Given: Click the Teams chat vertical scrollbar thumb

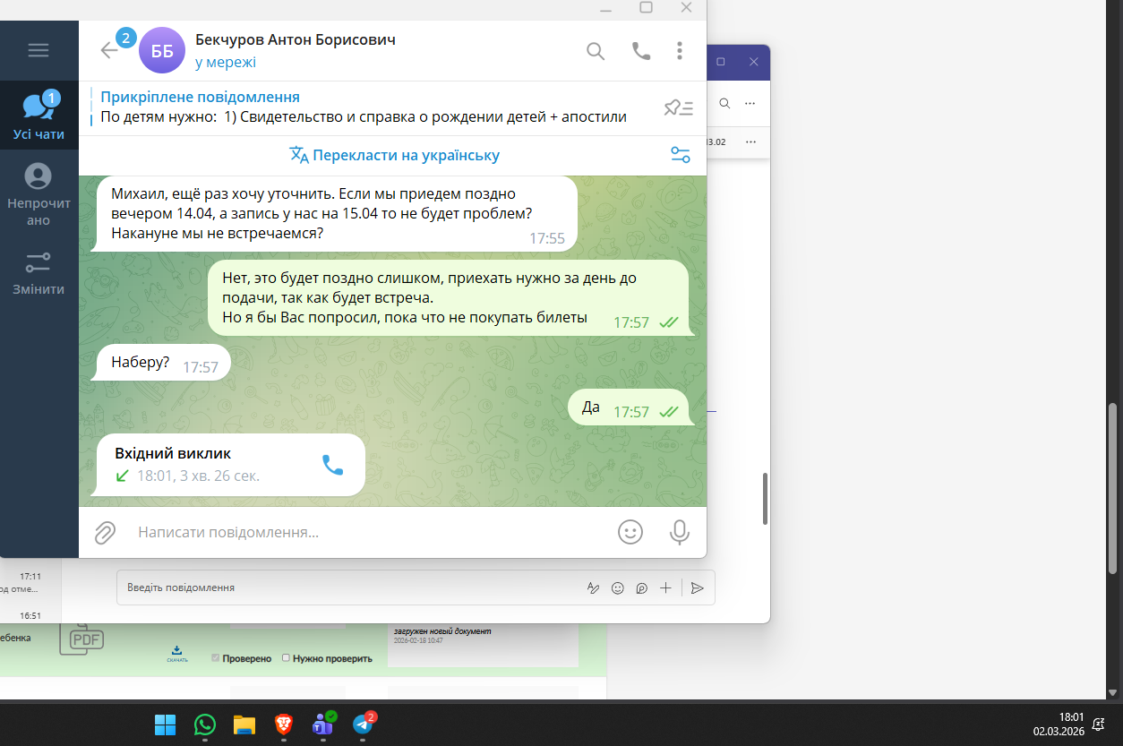Looking at the screenshot, I should (x=765, y=498).
